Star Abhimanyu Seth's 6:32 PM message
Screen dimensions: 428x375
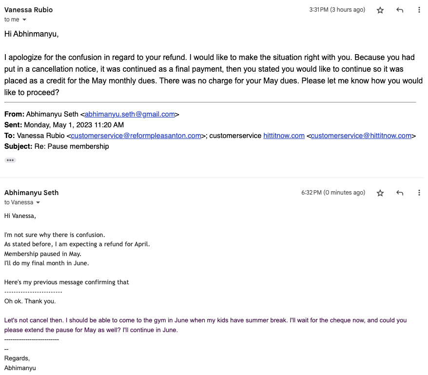(380, 193)
